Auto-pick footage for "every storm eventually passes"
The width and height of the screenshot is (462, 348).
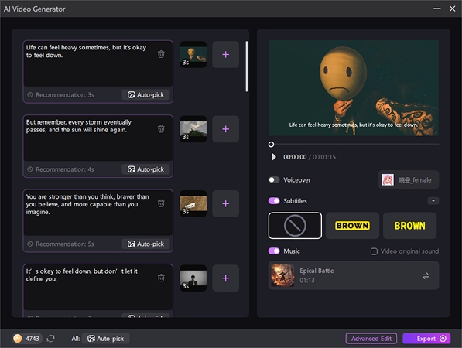click(x=145, y=169)
